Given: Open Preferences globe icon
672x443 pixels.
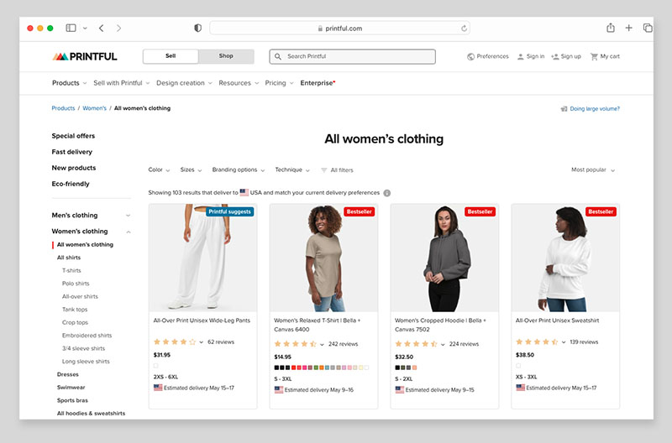Looking at the screenshot, I should pyautogui.click(x=470, y=56).
